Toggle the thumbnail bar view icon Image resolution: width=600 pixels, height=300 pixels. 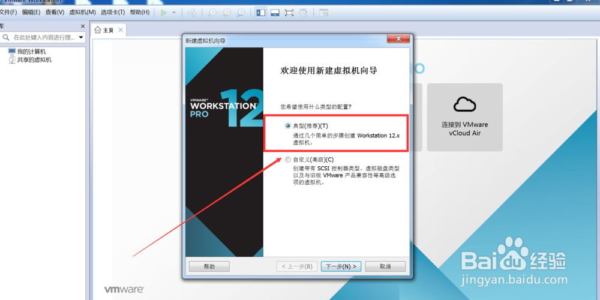point(275,13)
